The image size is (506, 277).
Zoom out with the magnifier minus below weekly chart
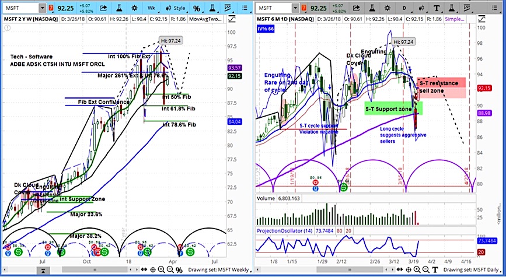point(170,270)
